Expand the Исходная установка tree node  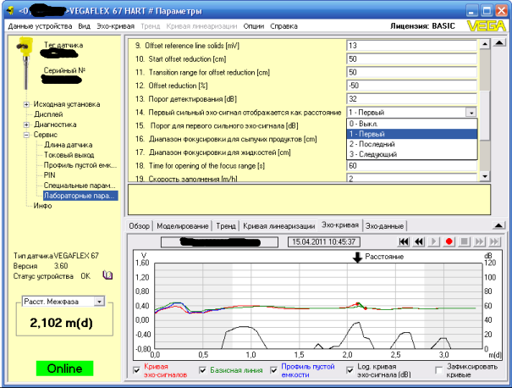(x=26, y=104)
